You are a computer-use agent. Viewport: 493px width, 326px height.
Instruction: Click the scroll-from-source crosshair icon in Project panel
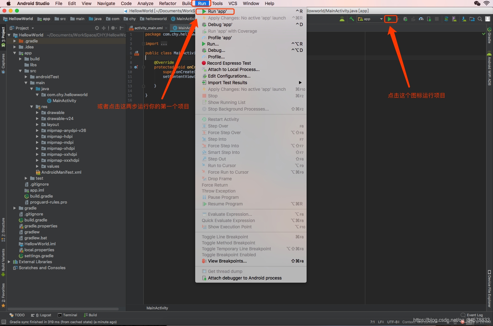[97, 28]
